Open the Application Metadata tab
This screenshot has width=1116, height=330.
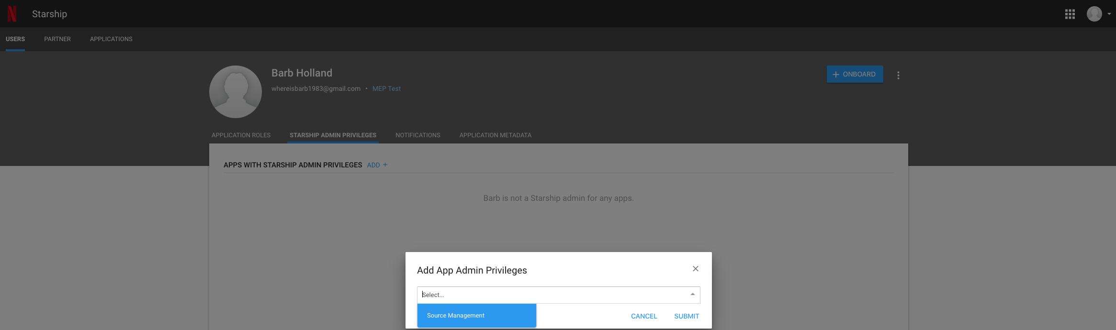pyautogui.click(x=496, y=135)
